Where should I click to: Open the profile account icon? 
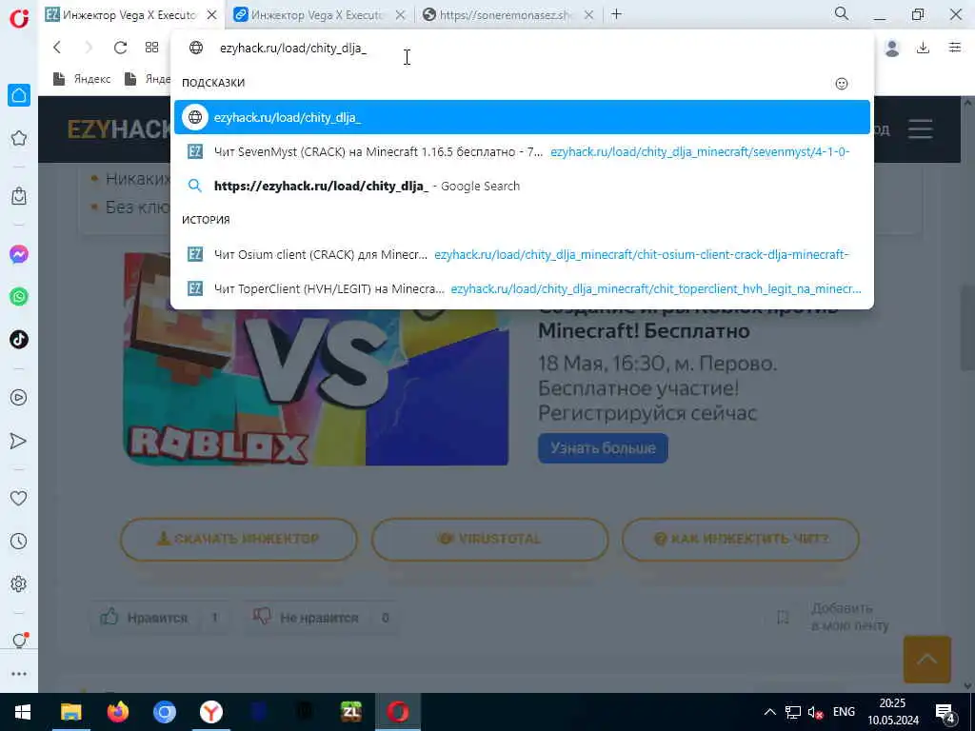coord(892,48)
